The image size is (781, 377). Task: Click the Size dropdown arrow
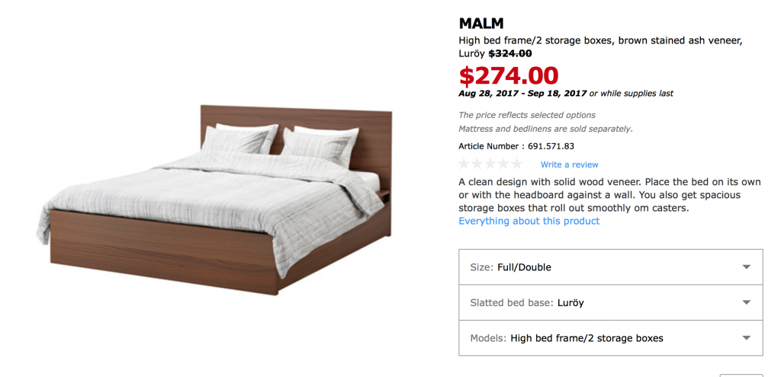click(747, 267)
